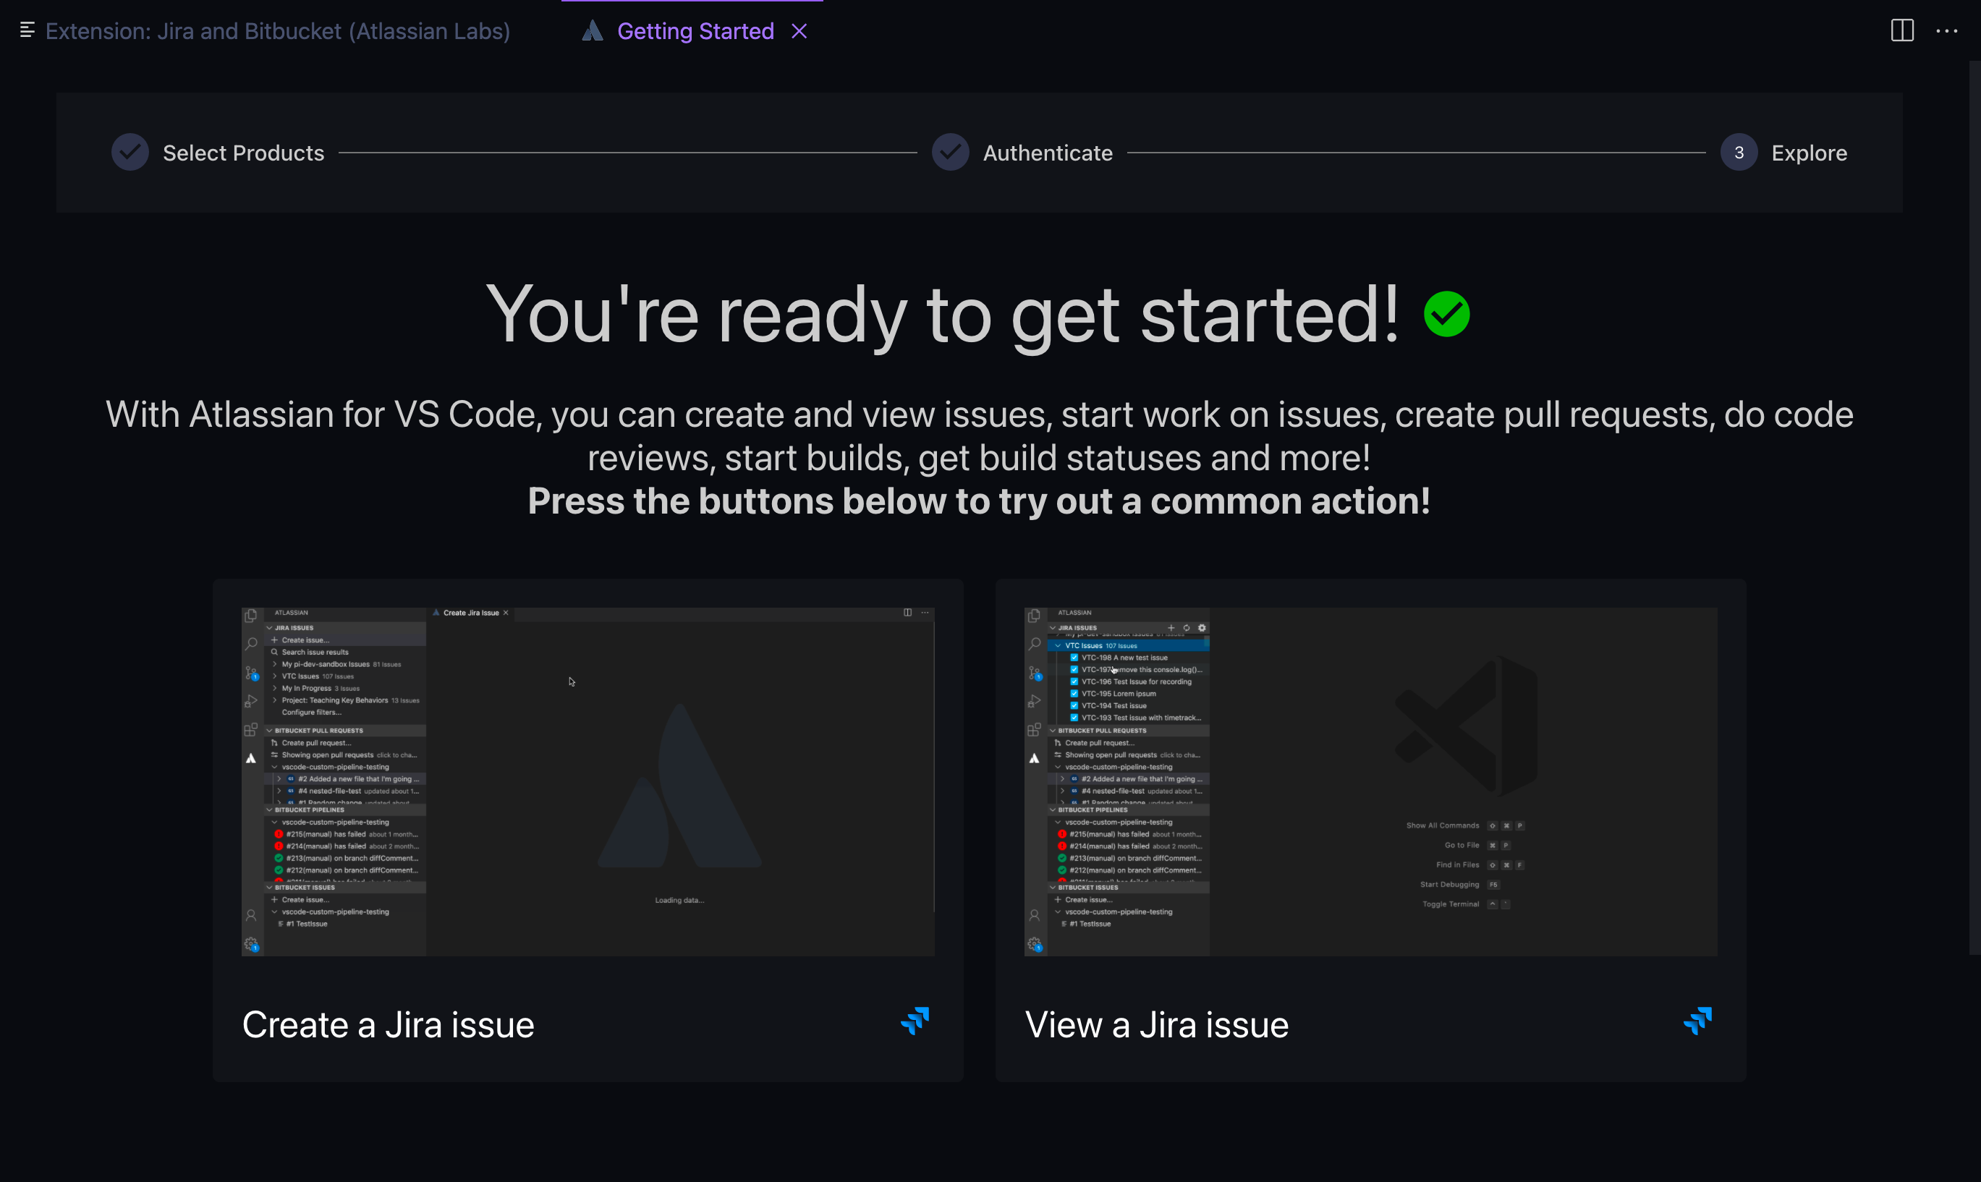Click the Select Products checkmark circle

point(130,152)
